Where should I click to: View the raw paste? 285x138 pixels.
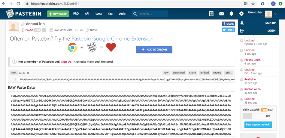click(166, 73)
